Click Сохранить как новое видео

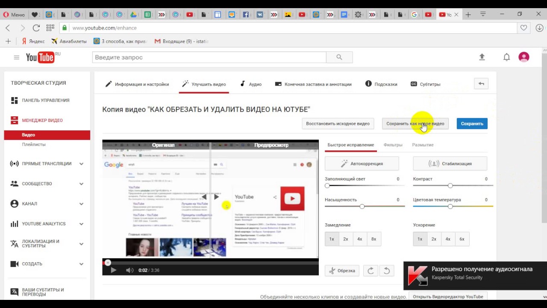click(x=415, y=124)
